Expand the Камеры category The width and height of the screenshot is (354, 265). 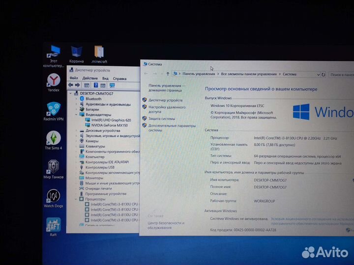point(76,141)
